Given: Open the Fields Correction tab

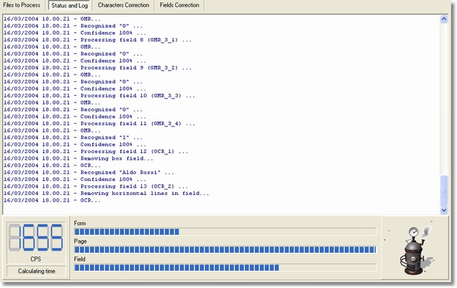Looking at the screenshot, I should [180, 5].
